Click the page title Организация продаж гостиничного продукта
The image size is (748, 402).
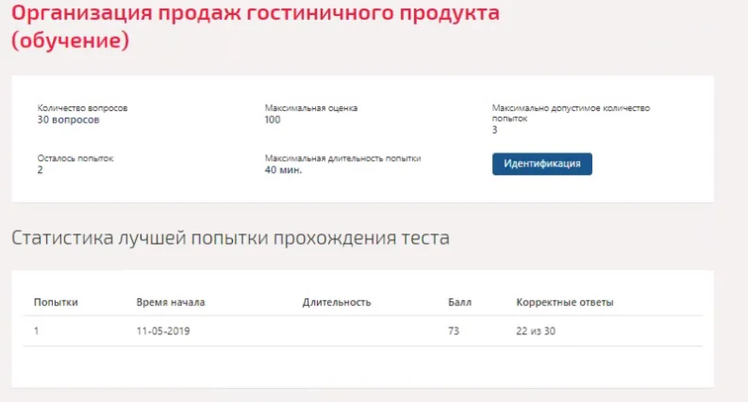tap(256, 15)
